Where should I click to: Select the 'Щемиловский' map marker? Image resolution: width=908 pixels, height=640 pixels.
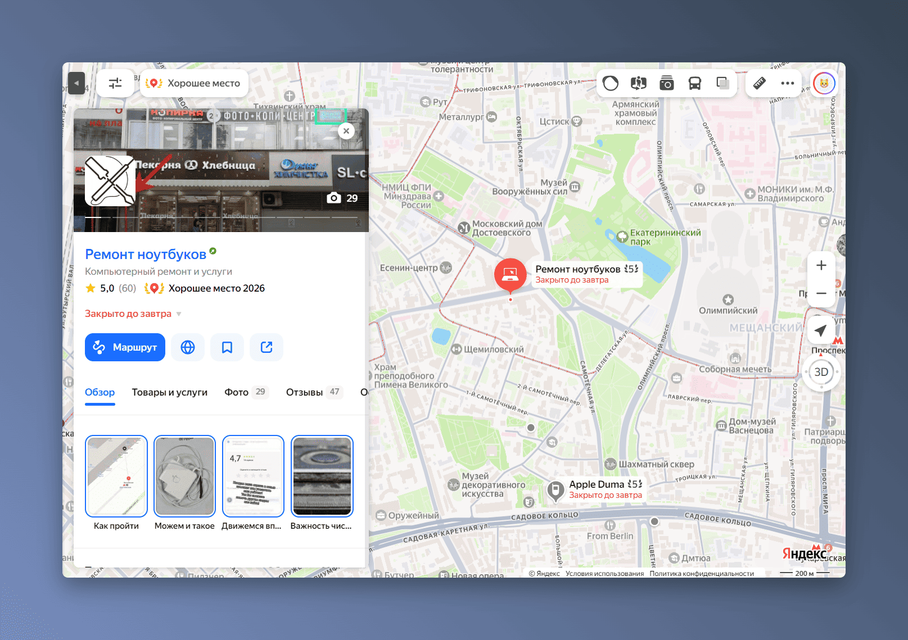(457, 349)
